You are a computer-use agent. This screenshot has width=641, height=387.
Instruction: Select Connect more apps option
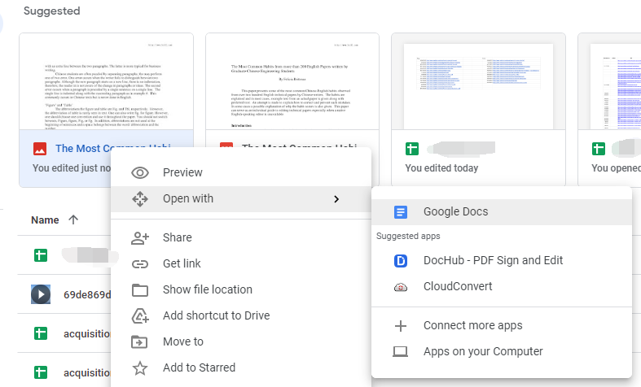point(472,325)
